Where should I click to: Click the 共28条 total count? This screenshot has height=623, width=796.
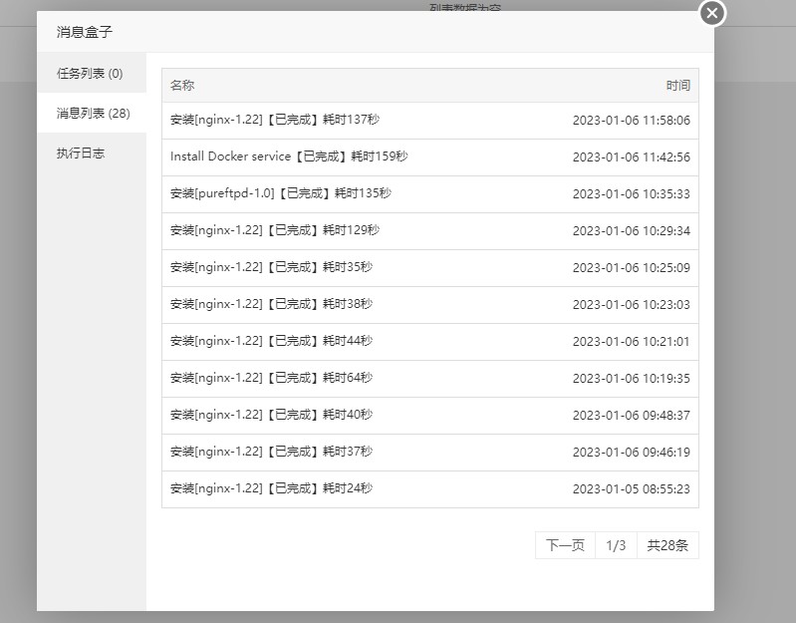[667, 545]
